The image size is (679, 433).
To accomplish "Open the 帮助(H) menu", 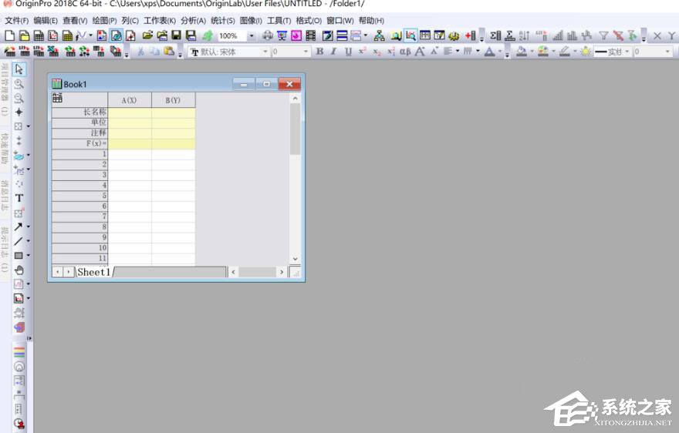I will pos(371,20).
